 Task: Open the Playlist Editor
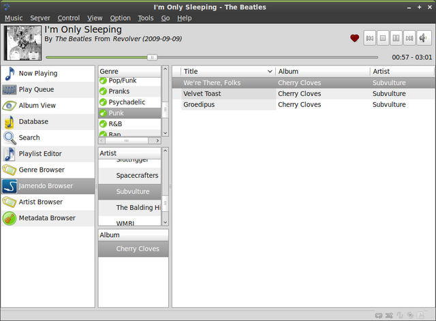48,154
